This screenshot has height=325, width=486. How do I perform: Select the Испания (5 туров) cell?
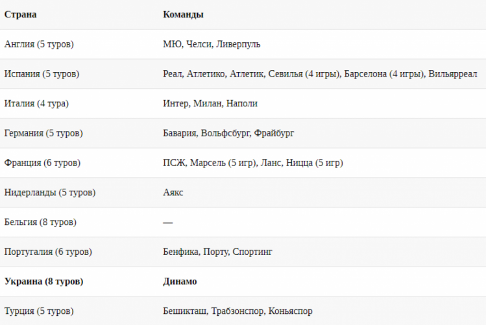point(42,74)
